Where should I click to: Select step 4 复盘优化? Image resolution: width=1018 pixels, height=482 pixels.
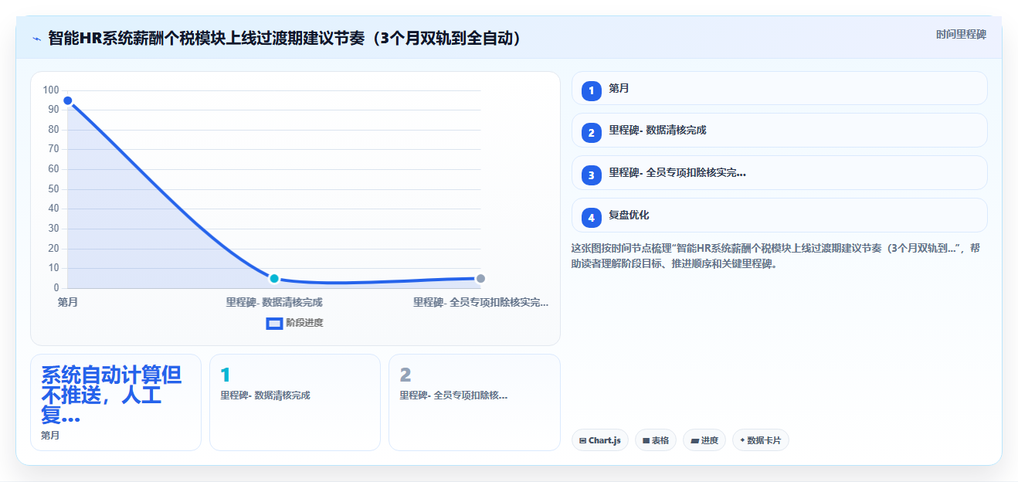tap(779, 215)
